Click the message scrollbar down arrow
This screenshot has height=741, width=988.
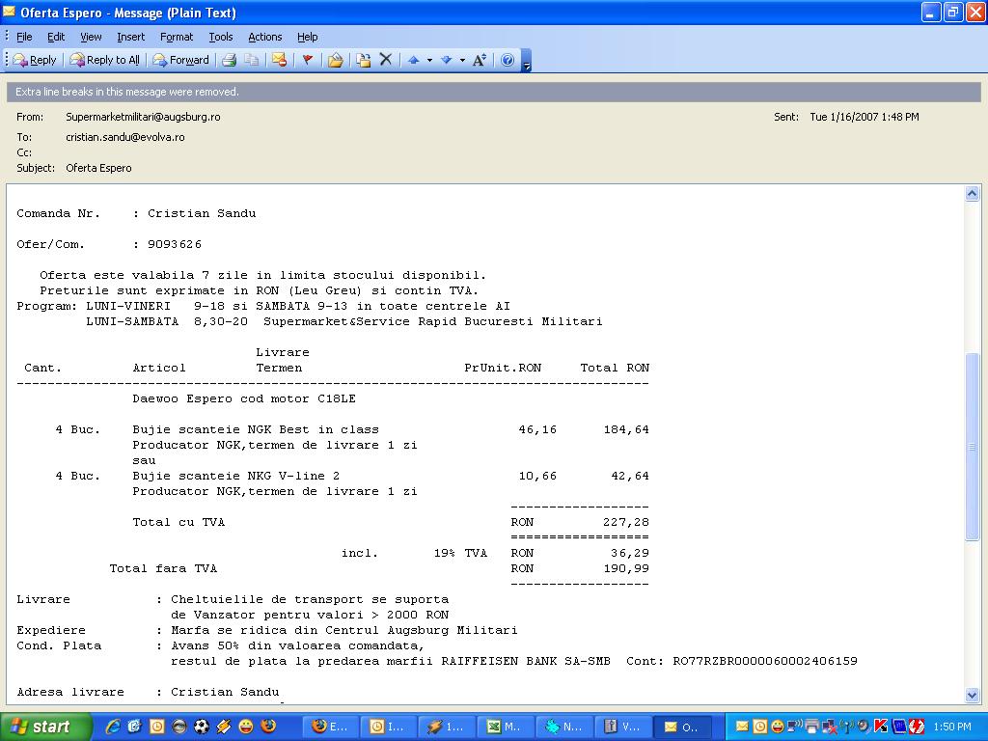(x=973, y=695)
